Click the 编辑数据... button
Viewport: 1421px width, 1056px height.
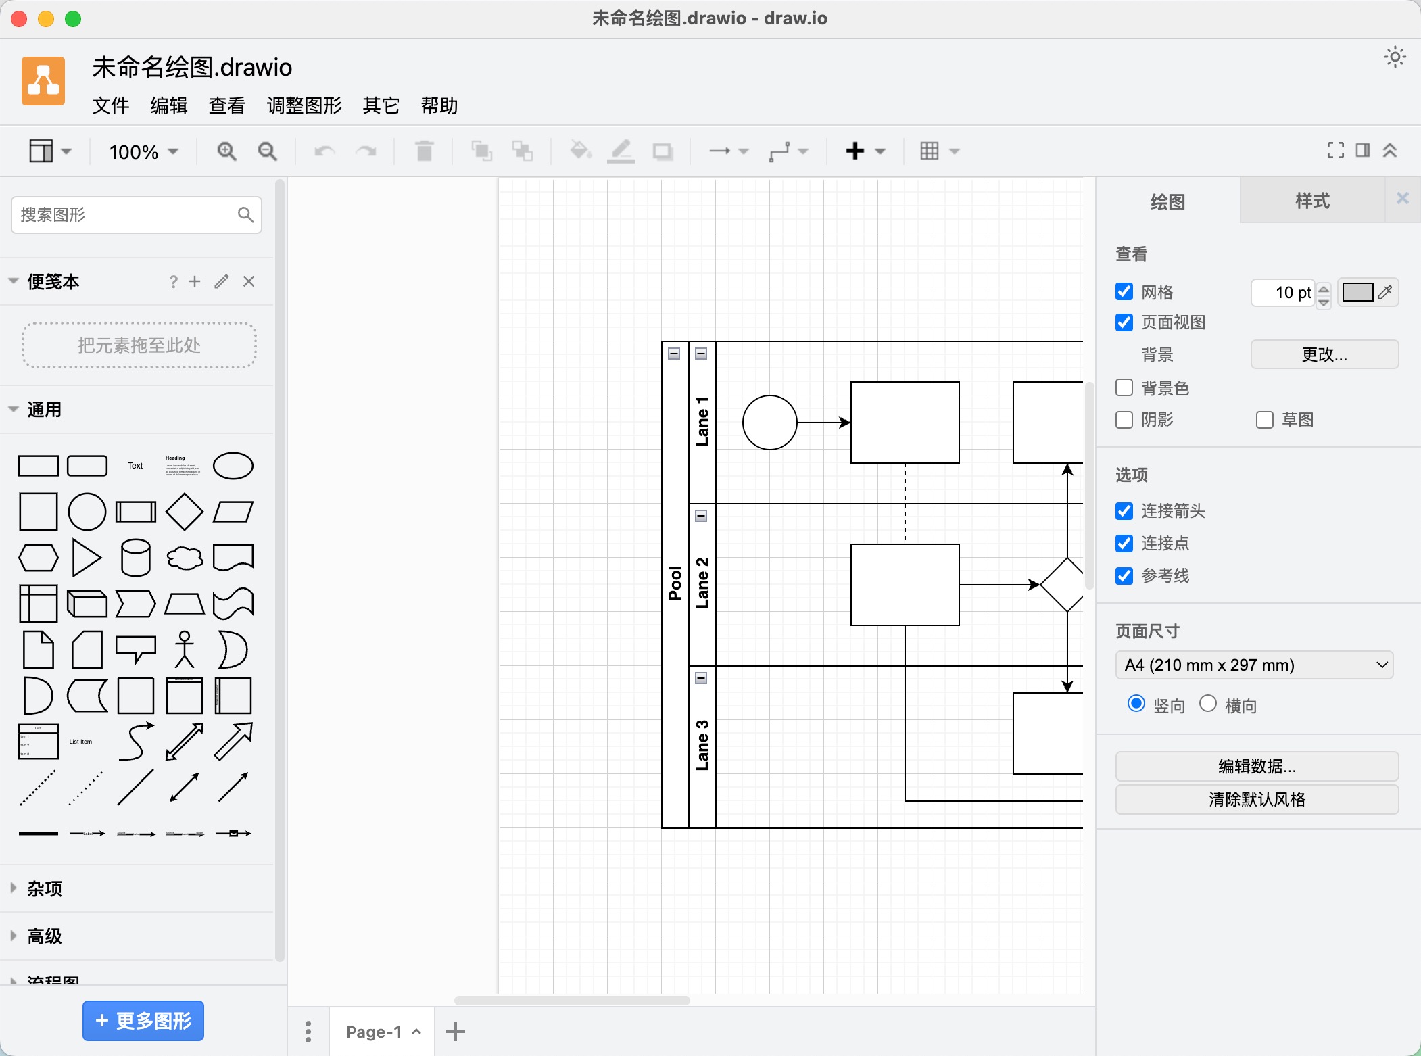tap(1257, 766)
